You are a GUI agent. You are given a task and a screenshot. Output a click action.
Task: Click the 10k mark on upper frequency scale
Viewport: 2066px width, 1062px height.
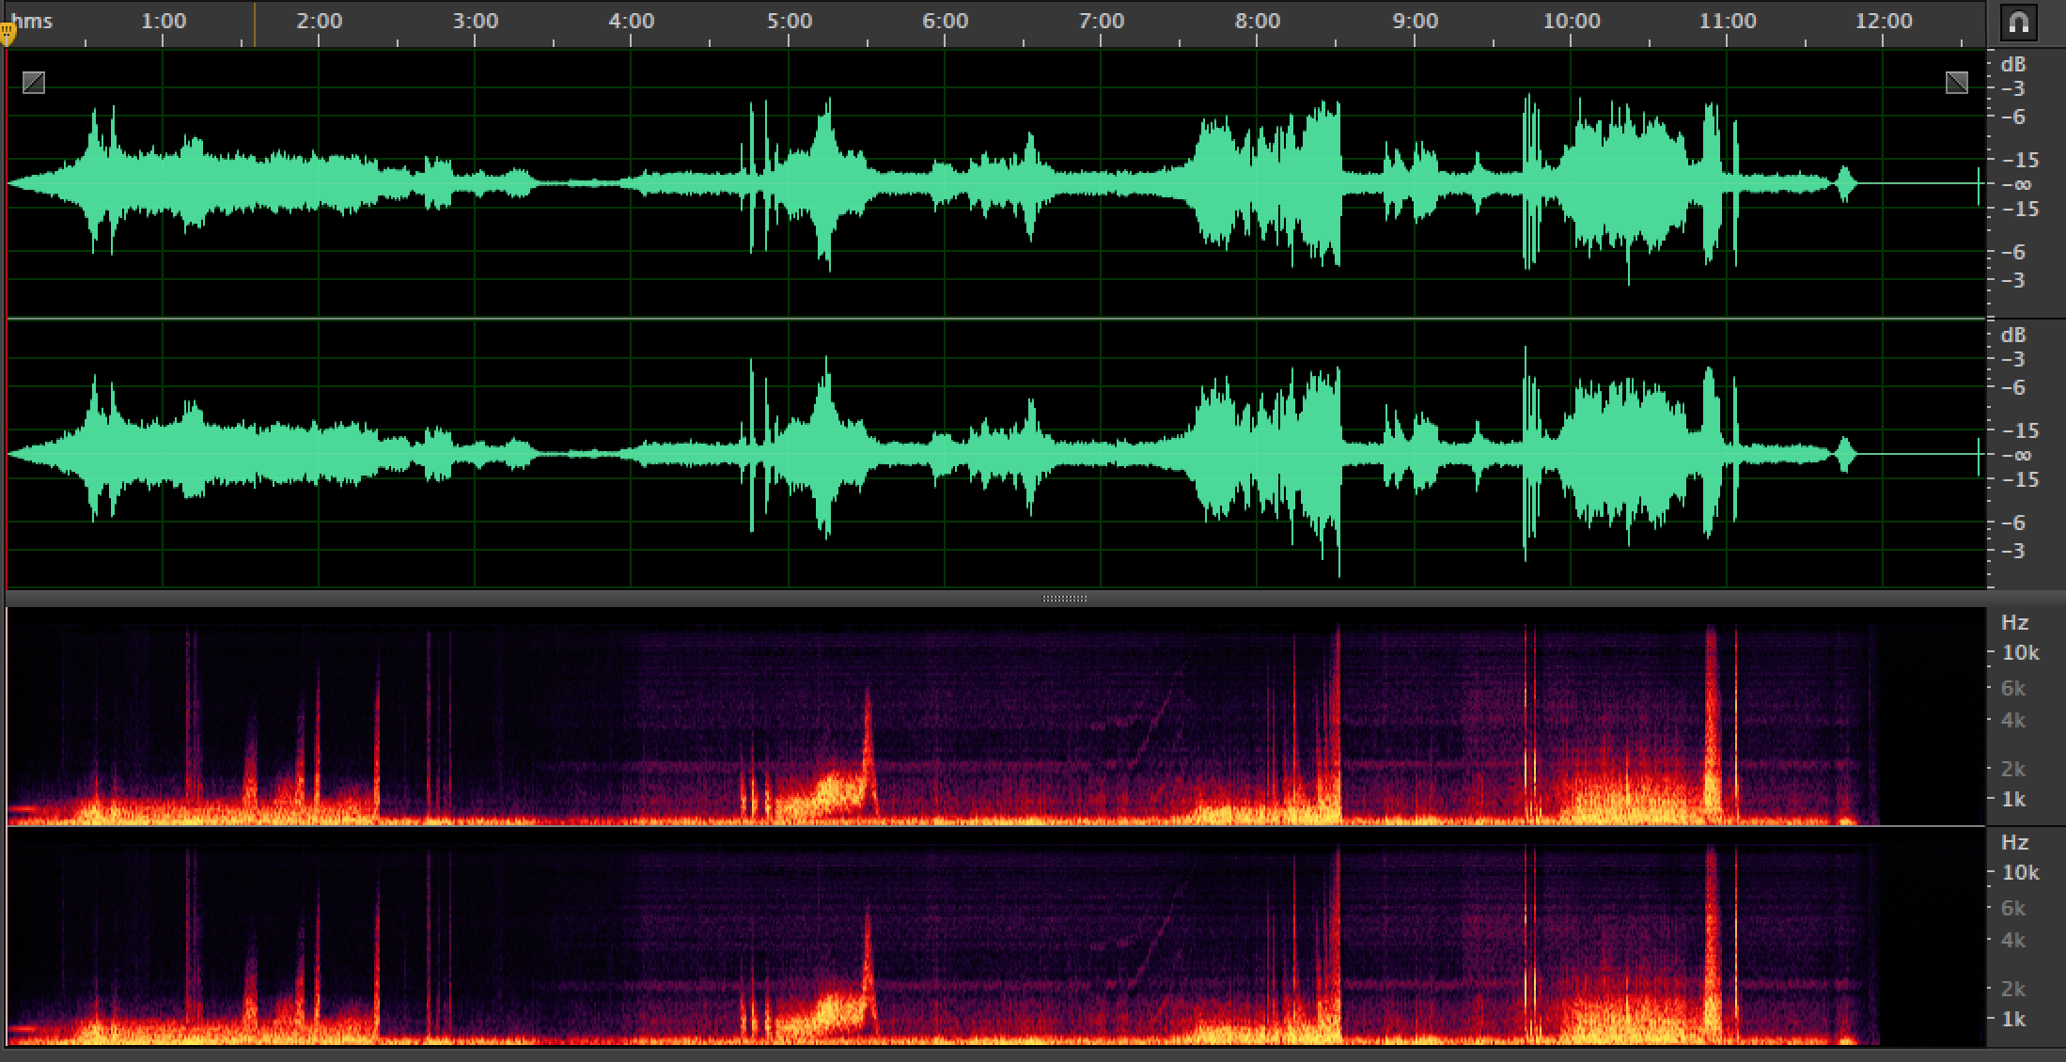[x=2020, y=652]
